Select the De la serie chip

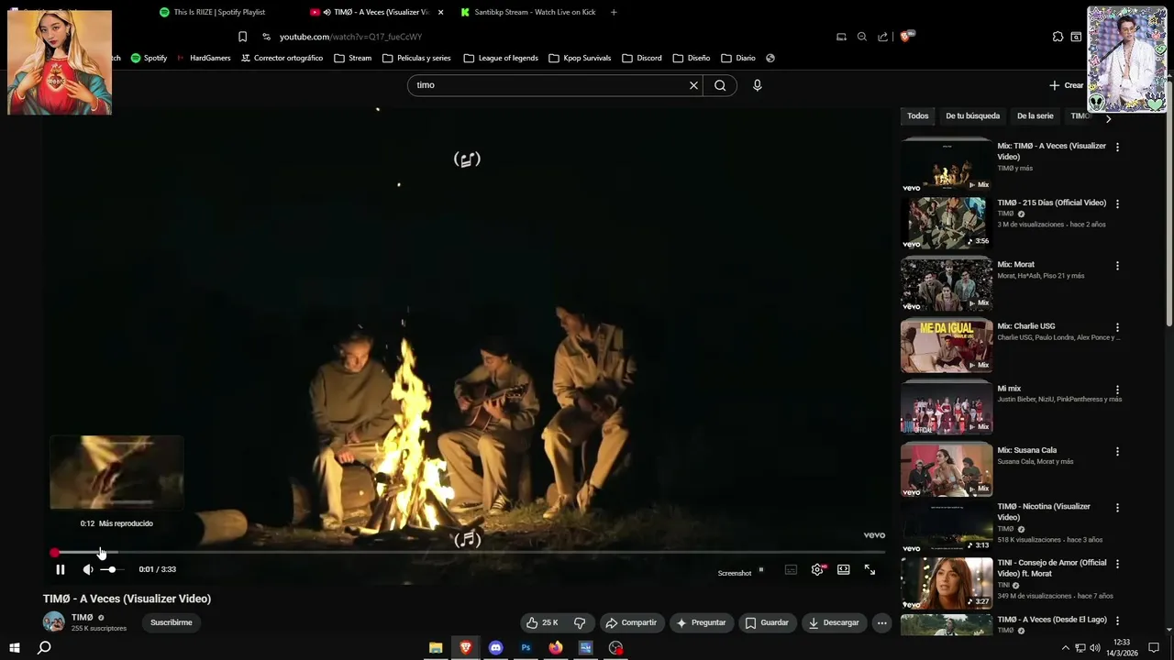1035,116
